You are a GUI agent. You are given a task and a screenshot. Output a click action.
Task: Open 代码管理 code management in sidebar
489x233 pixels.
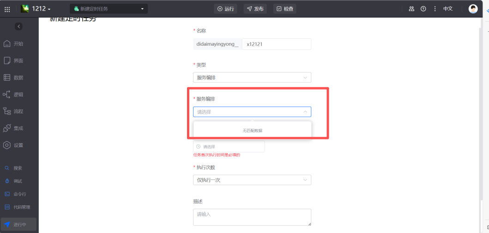(x=18, y=207)
